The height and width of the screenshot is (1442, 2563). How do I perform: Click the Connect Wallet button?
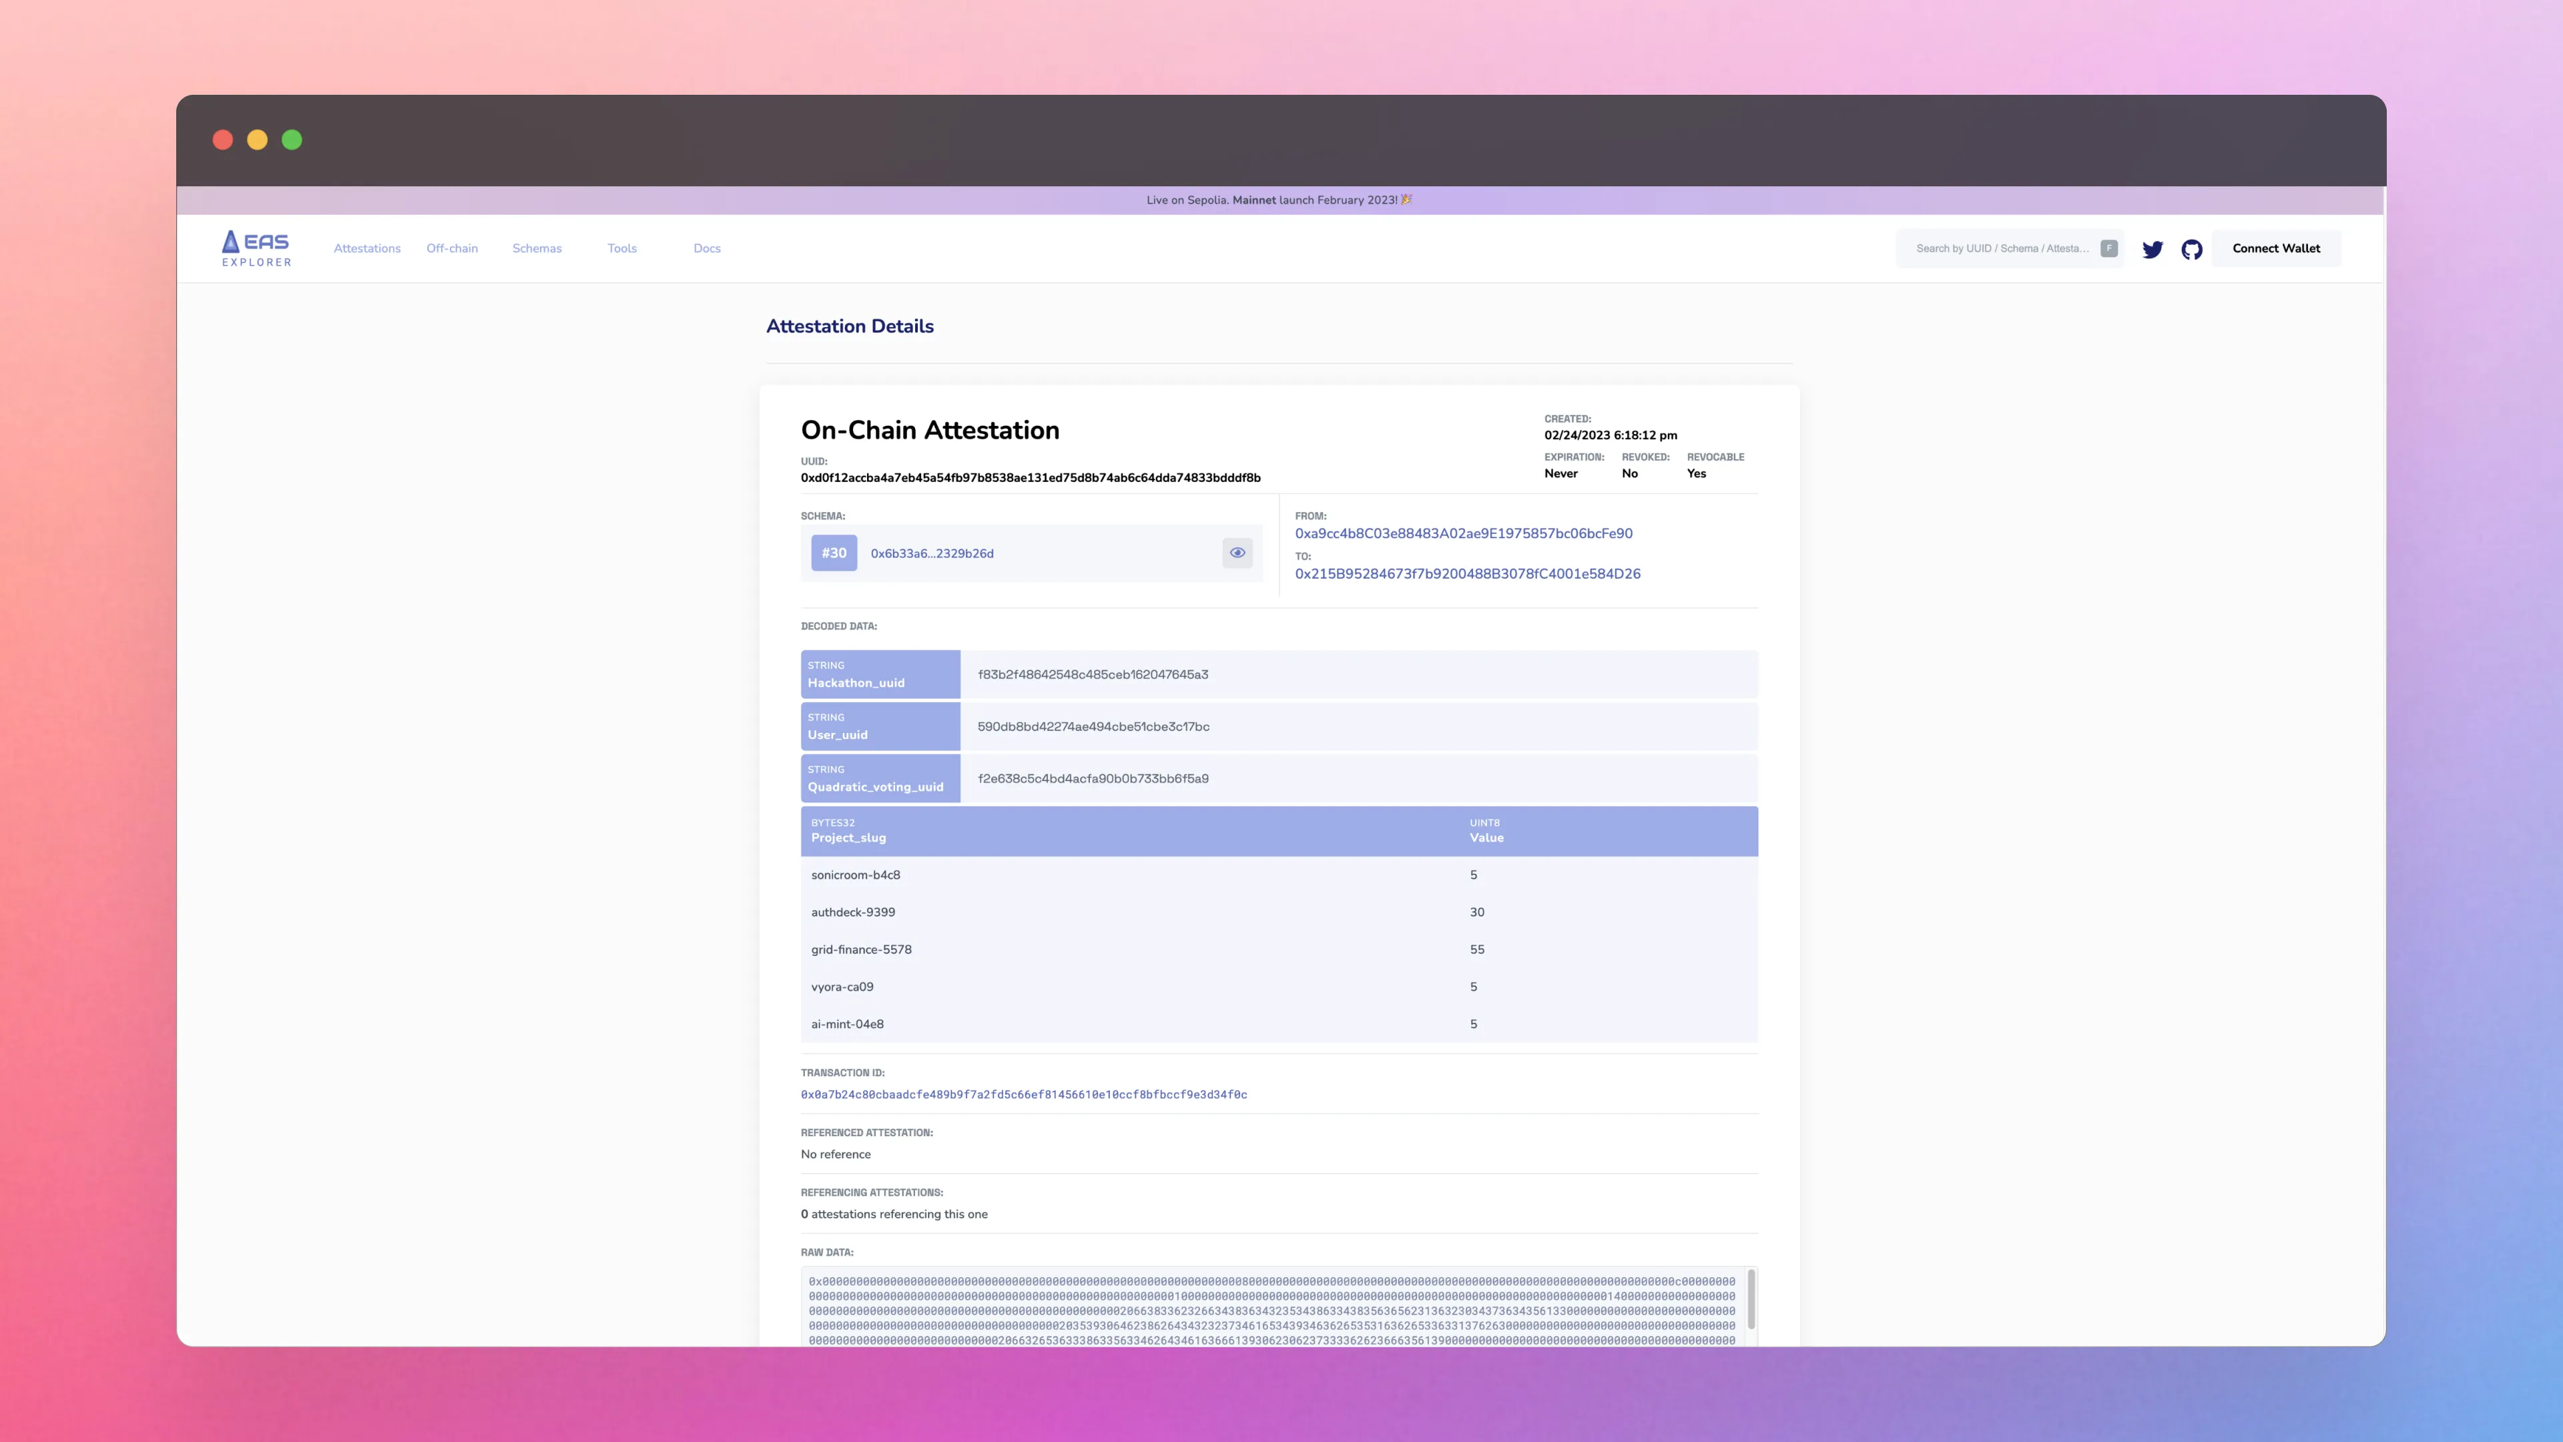coord(2275,249)
